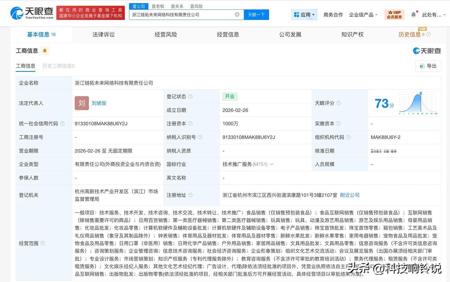Click the notification bell icon top right
450x282 pixels.
pyautogui.click(x=414, y=14)
